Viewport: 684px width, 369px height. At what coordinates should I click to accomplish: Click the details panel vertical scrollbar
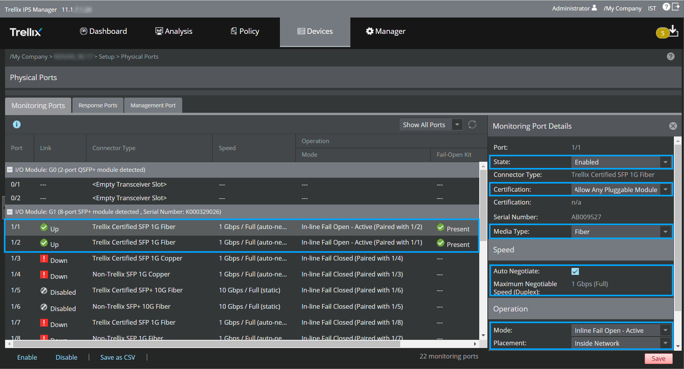click(x=678, y=228)
